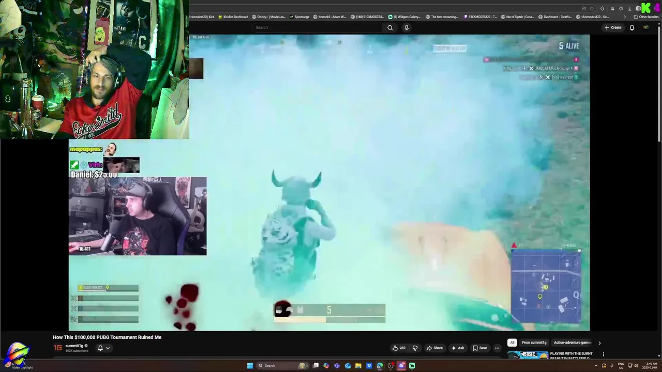Focus the YouTube search field
The height and width of the screenshot is (372, 662).
[318, 27]
